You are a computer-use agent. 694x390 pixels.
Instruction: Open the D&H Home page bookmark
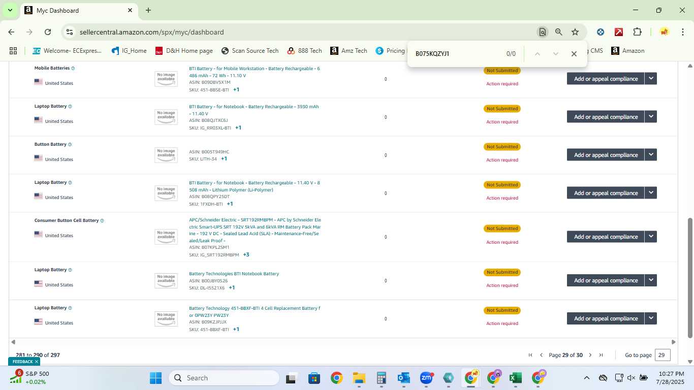pos(184,51)
